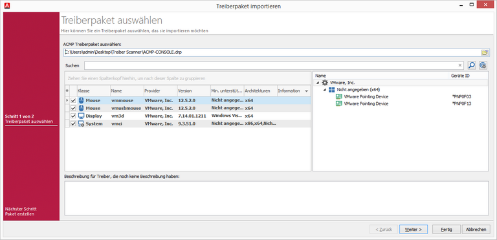Collapse the VMware, Inc. tree node

[318, 83]
